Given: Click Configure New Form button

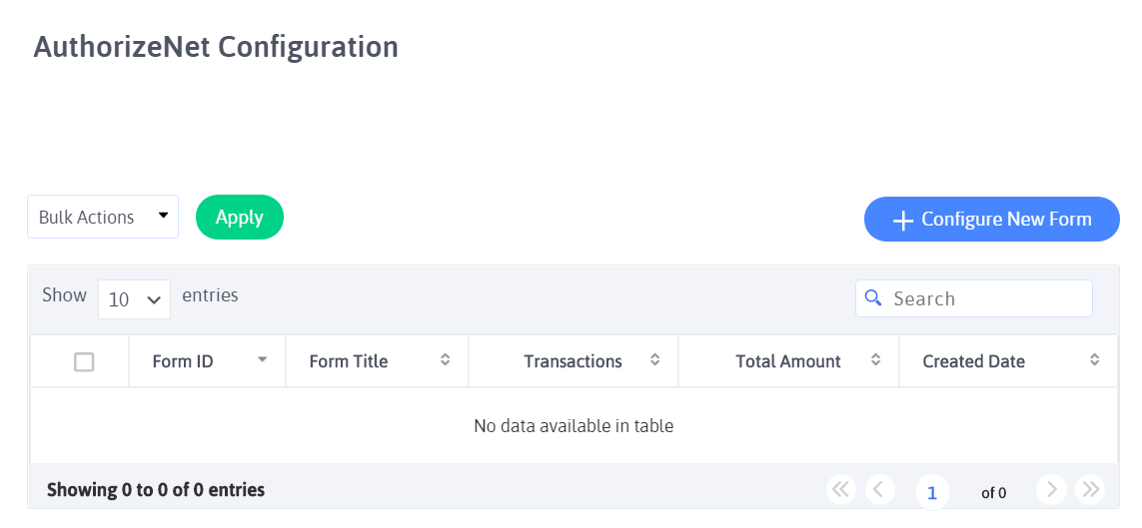Looking at the screenshot, I should 992,219.
